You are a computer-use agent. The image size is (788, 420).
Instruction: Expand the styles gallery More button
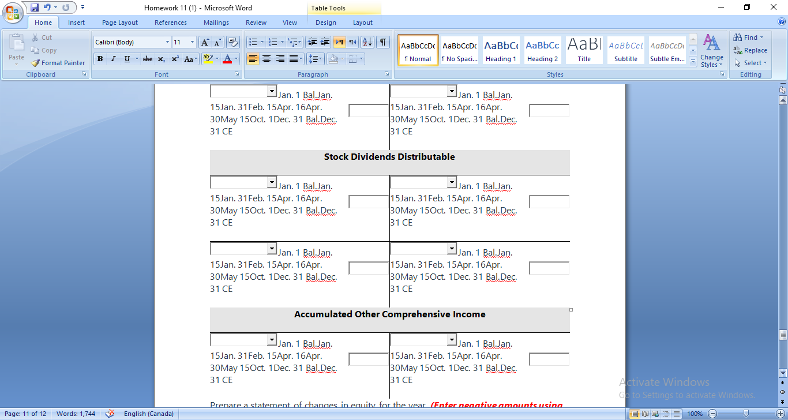point(693,61)
